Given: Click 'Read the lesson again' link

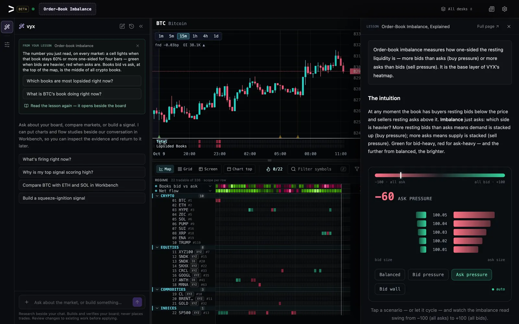Looking at the screenshot, I should (x=75, y=106).
